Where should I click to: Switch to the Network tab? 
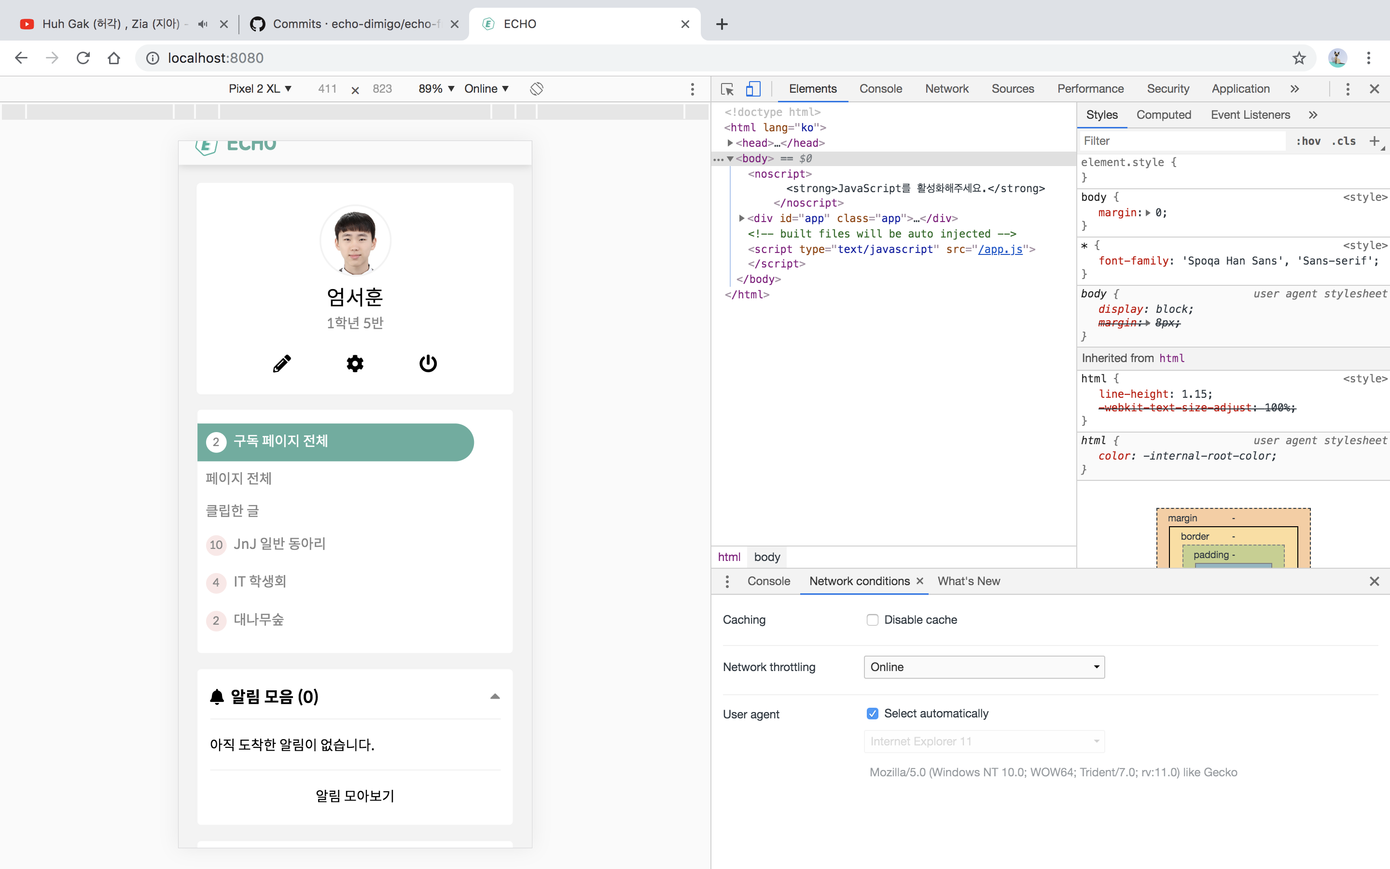[x=946, y=88]
